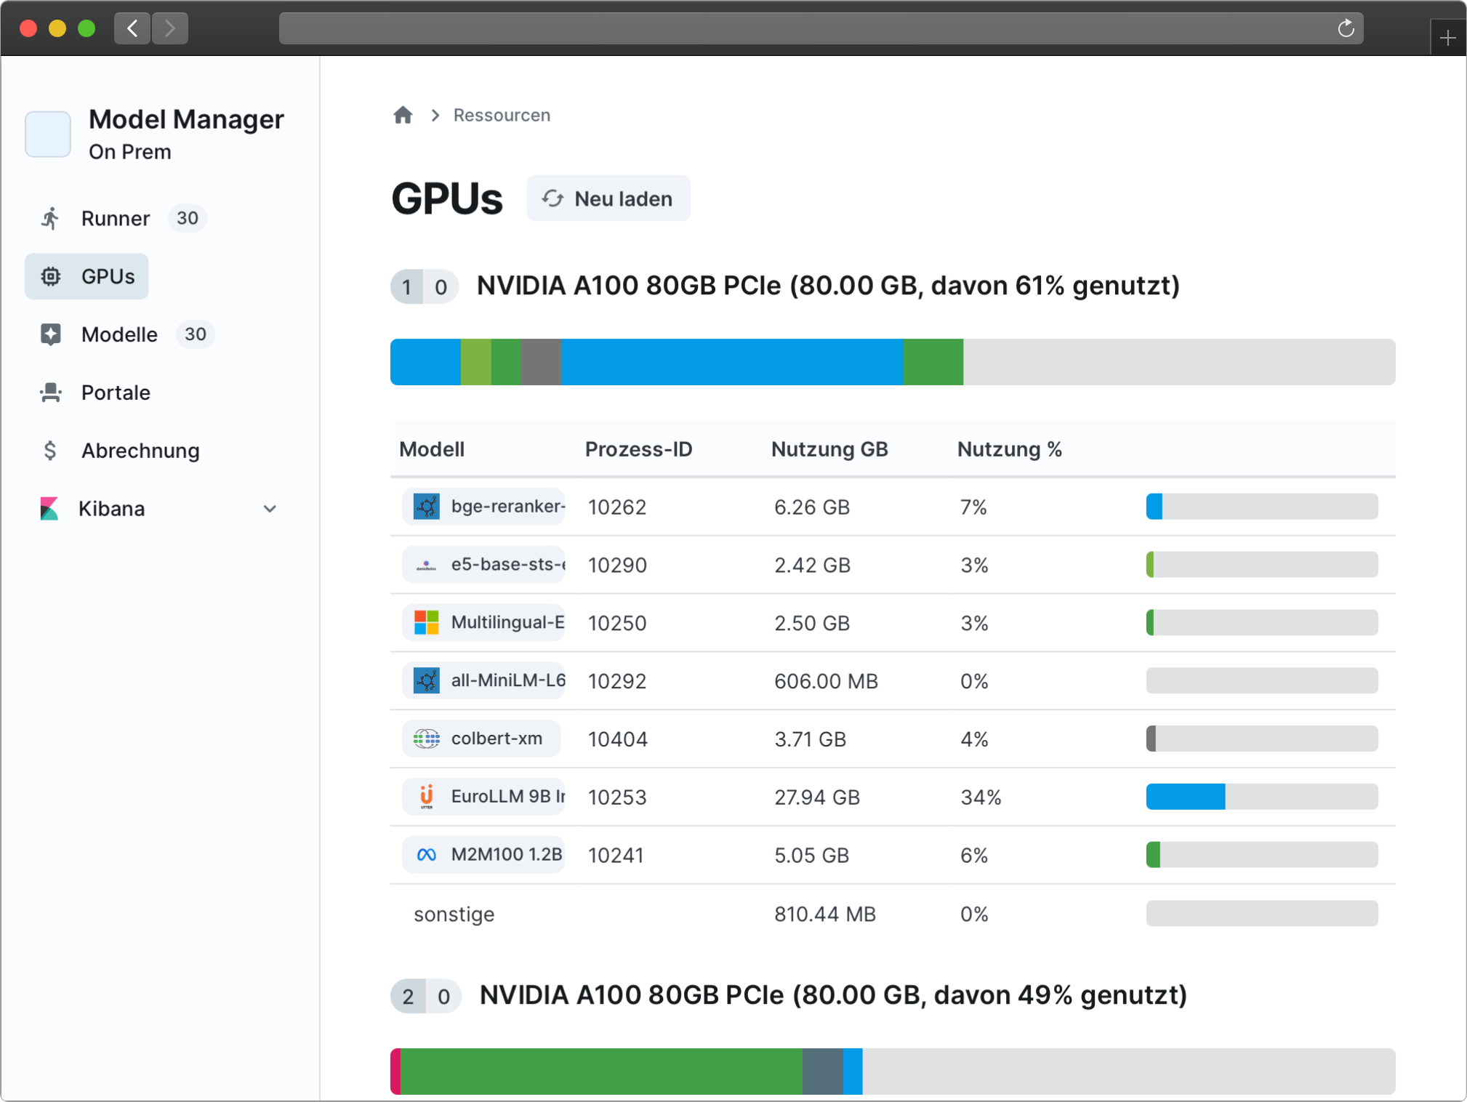1467x1102 pixels.
Task: Click the Kibana logo icon
Action: 49,509
